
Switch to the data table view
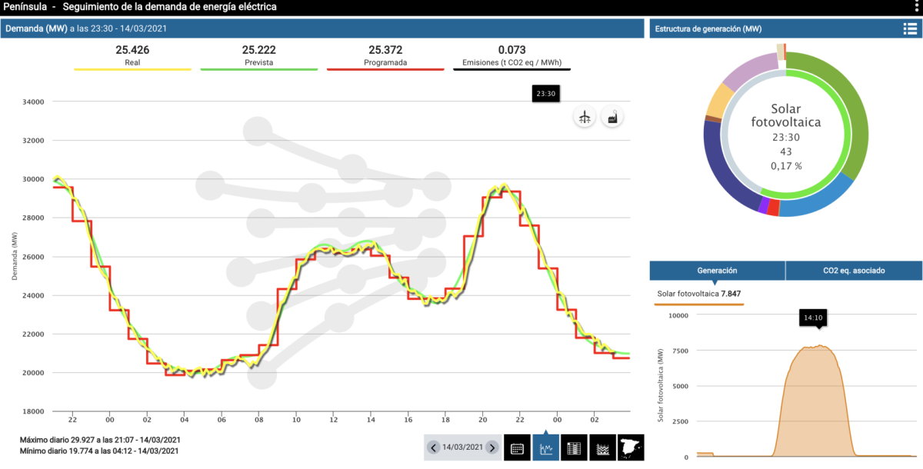coord(574,447)
